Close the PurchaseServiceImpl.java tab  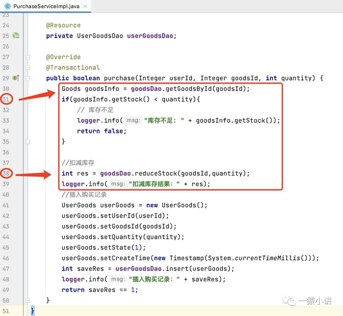[x=85, y=6]
